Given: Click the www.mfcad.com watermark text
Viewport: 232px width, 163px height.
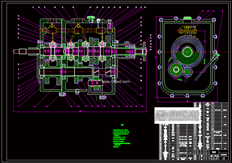Looking at the screenshot, I should (116, 82).
